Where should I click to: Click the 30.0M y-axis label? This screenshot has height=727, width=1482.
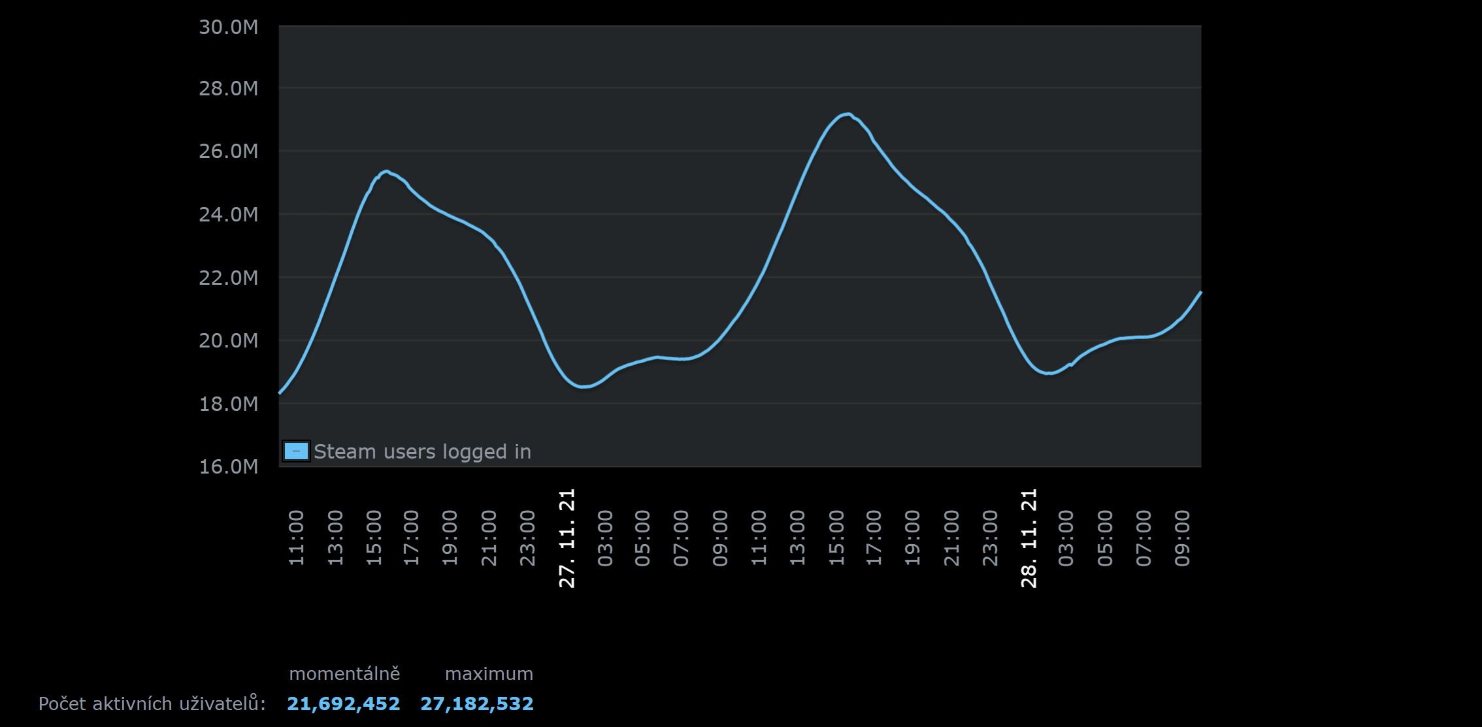point(228,27)
